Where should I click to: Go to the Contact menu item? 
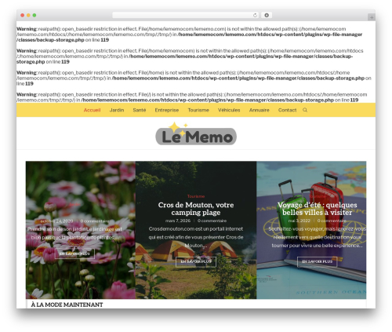coord(287,110)
